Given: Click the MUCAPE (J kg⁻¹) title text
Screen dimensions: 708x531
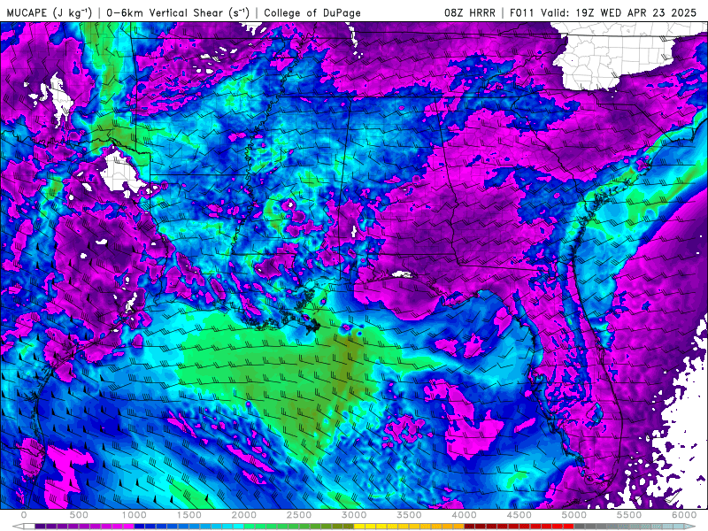Looking at the screenshot, I should 50,12.
